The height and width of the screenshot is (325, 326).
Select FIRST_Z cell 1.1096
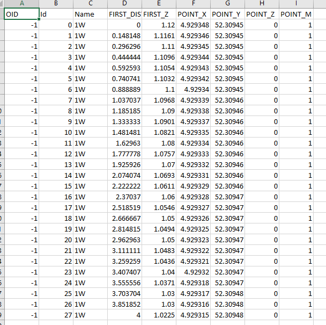[x=159, y=57]
